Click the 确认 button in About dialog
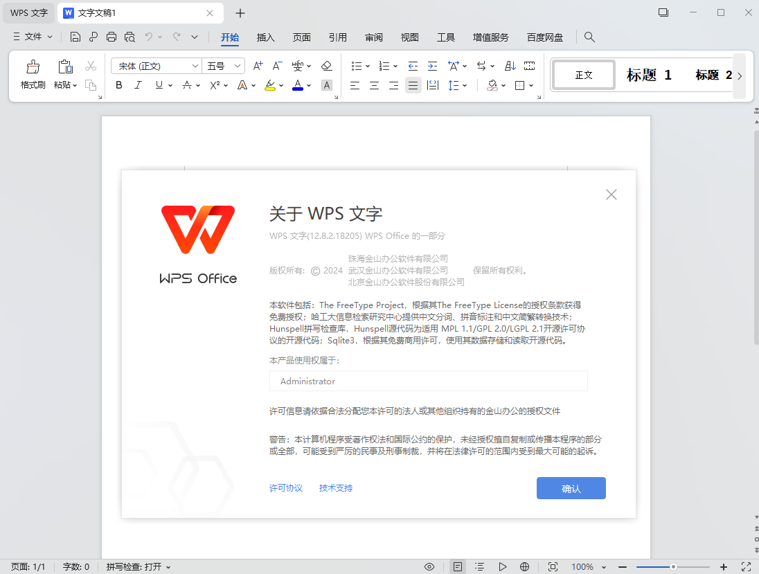This screenshot has height=574, width=759. pos(571,488)
